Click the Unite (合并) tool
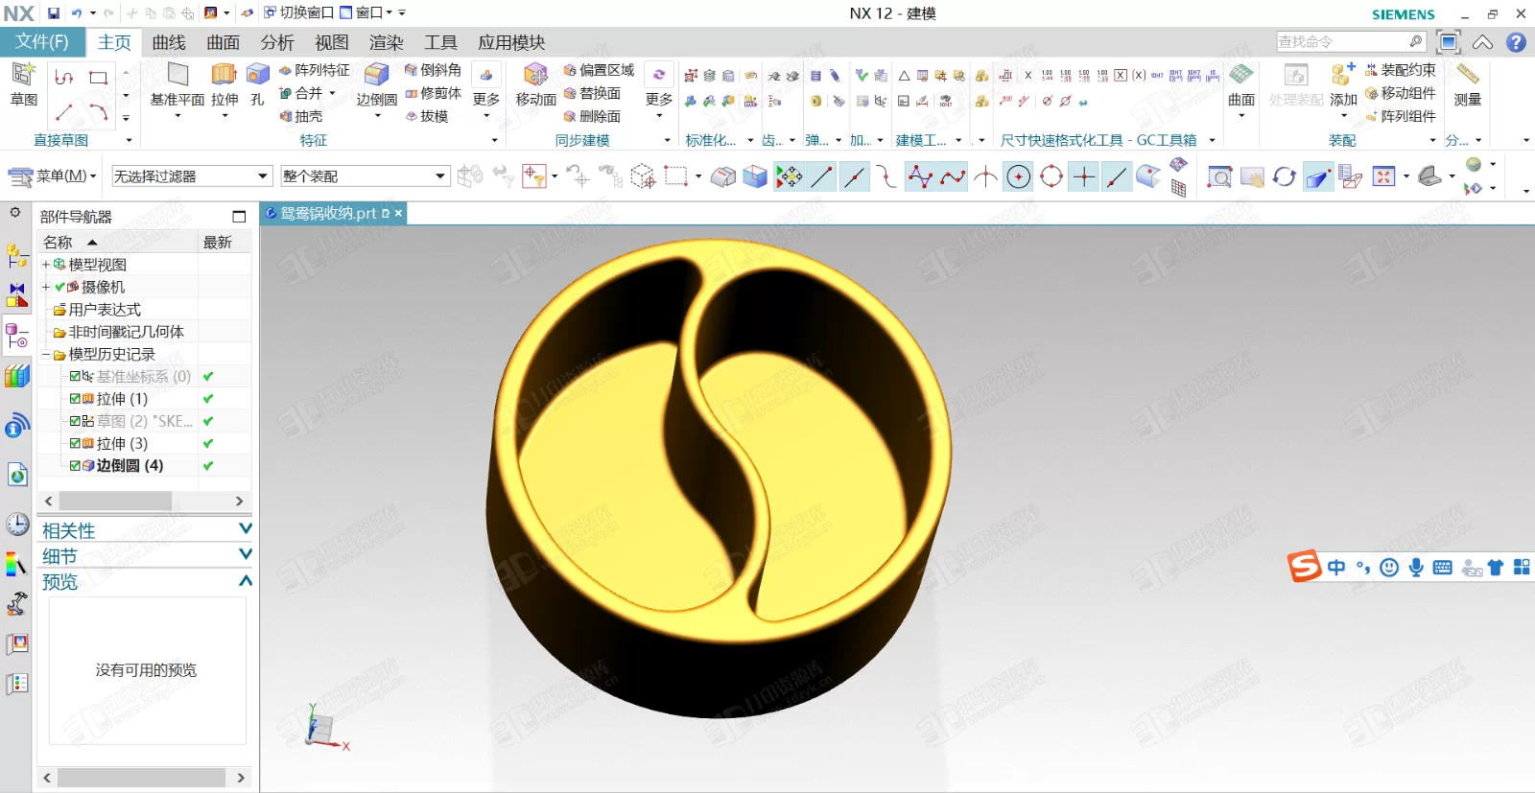The width and height of the screenshot is (1535, 793). pos(301,93)
